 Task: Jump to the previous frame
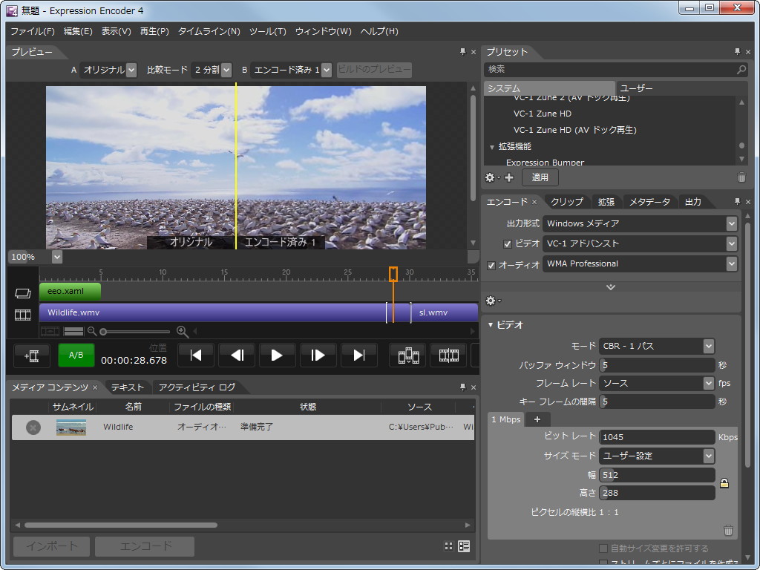click(237, 356)
